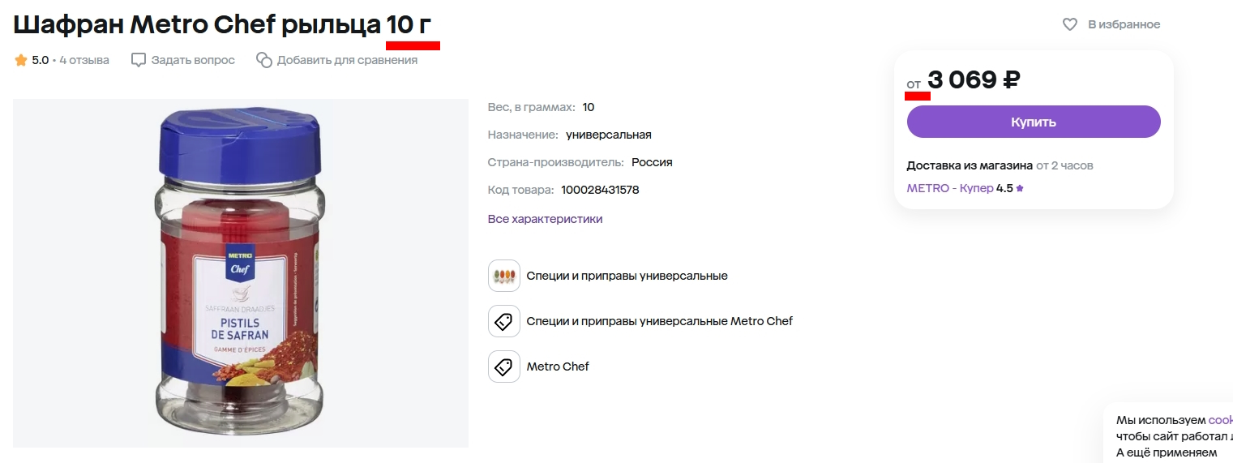Open the Metro Chef brand link
The width and height of the screenshot is (1233, 463).
pyautogui.click(x=558, y=367)
